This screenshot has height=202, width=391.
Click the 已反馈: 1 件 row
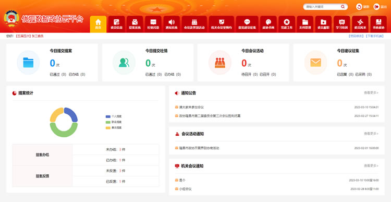(x=116, y=182)
